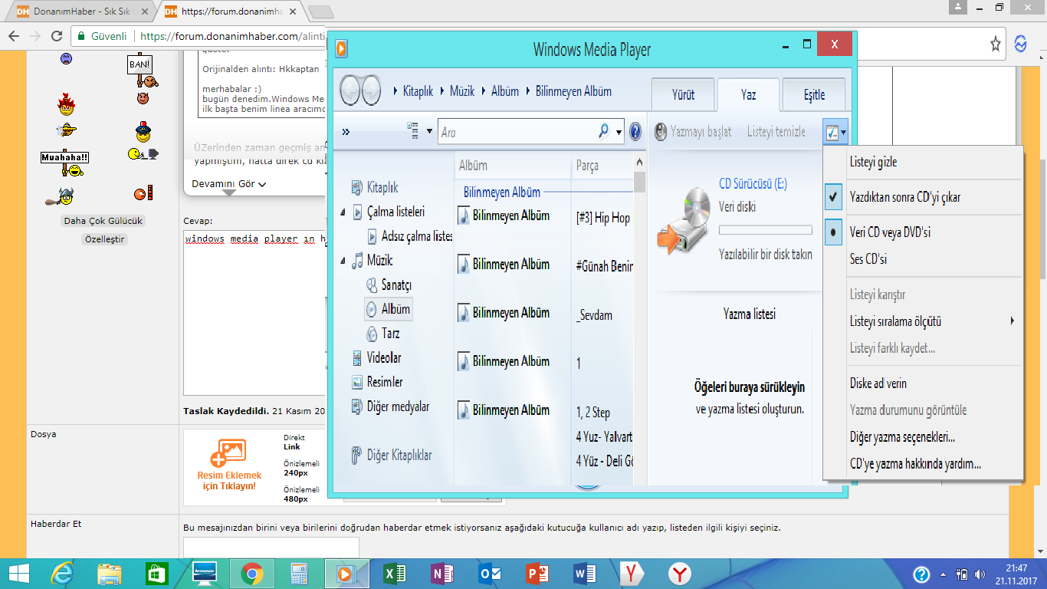Open the view options dropdown arrow
This screenshot has width=1047, height=589.
pyautogui.click(x=429, y=131)
